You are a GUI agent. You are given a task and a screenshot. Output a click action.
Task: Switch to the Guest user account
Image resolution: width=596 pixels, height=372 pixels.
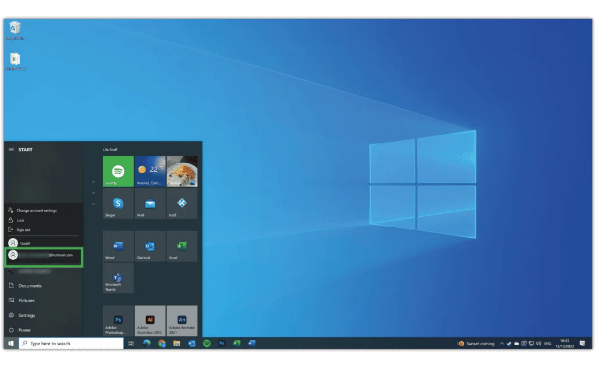[x=23, y=243]
